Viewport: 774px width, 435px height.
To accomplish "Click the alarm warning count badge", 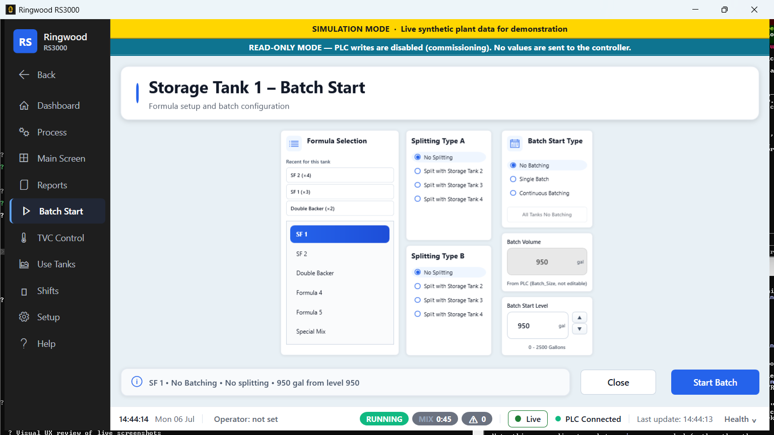I will [478, 419].
